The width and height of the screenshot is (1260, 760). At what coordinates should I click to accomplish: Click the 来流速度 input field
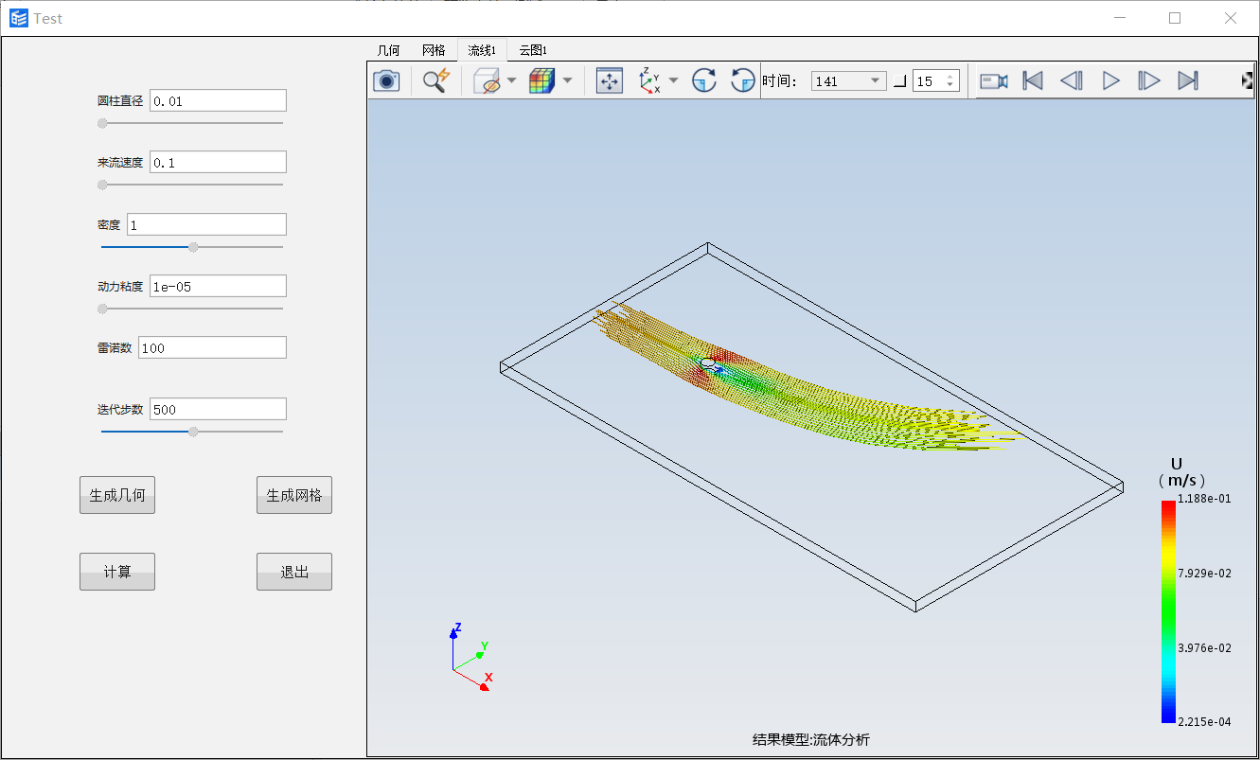218,163
